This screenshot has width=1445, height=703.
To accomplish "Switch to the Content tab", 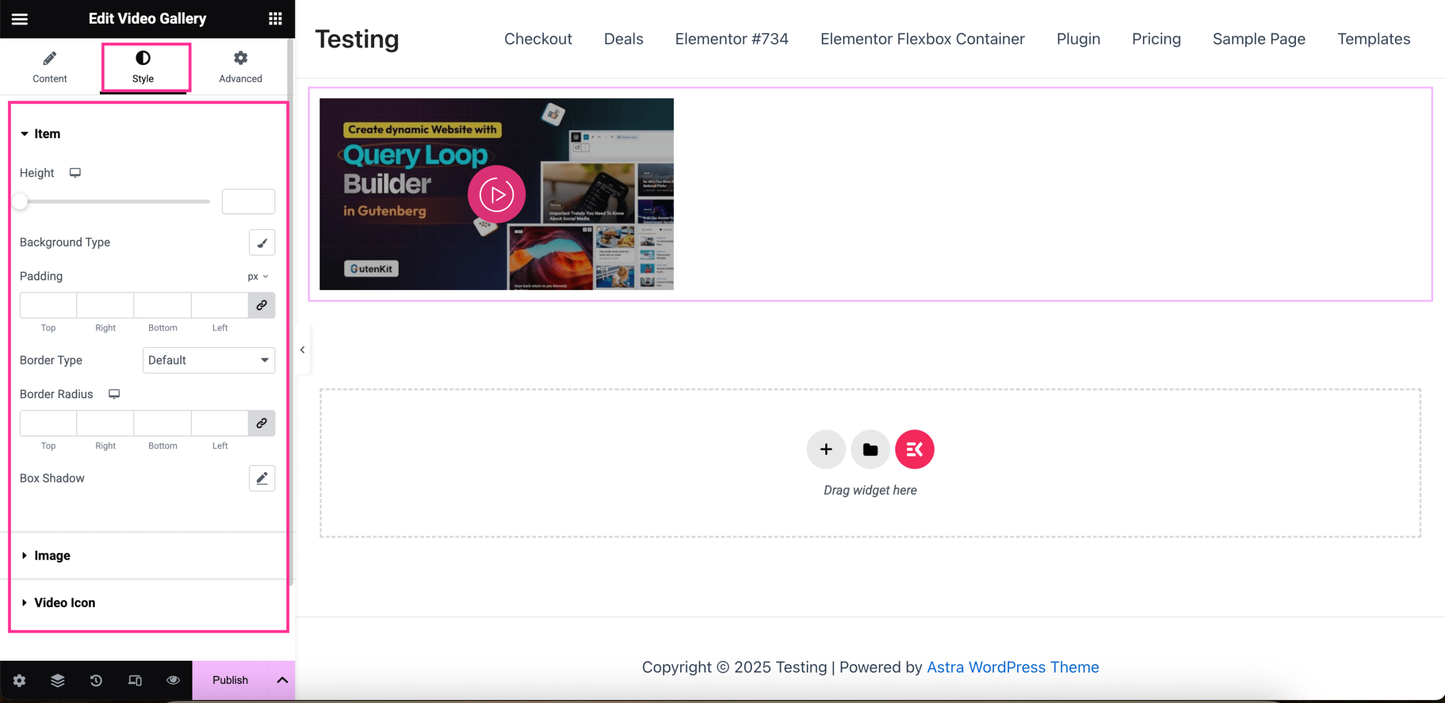I will [x=50, y=67].
